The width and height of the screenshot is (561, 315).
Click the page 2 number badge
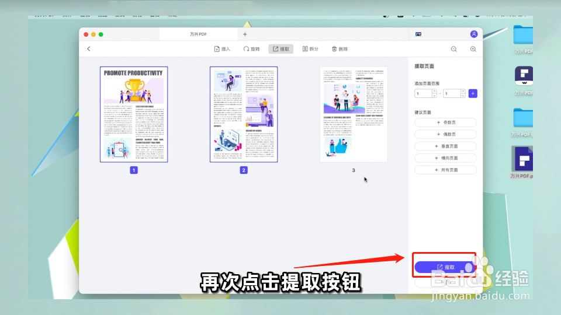(244, 170)
